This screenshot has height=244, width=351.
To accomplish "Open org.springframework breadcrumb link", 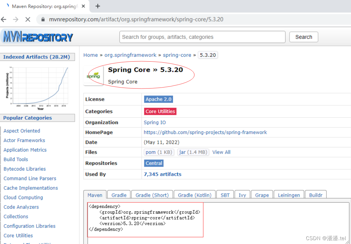I will pyautogui.click(x=130, y=55).
